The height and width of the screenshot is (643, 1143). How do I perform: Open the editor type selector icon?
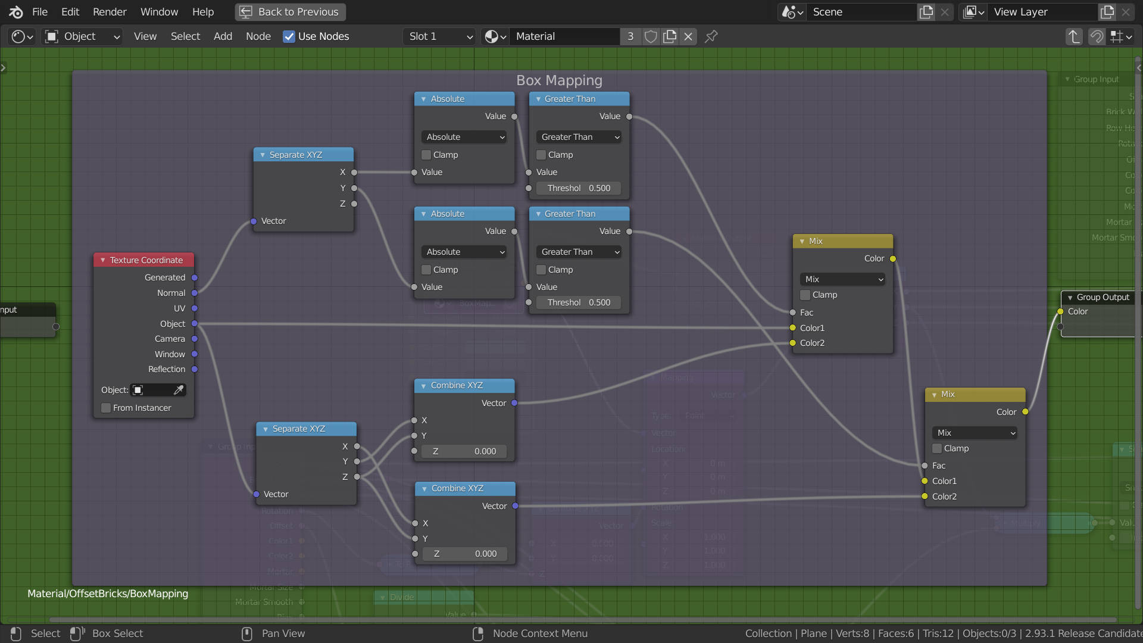[22, 36]
